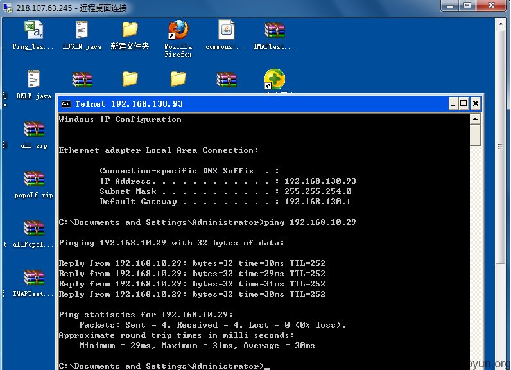This screenshot has height=370, width=511.
Task: Click the Pinging 192.168.10.29 line
Action: [x=171, y=243]
